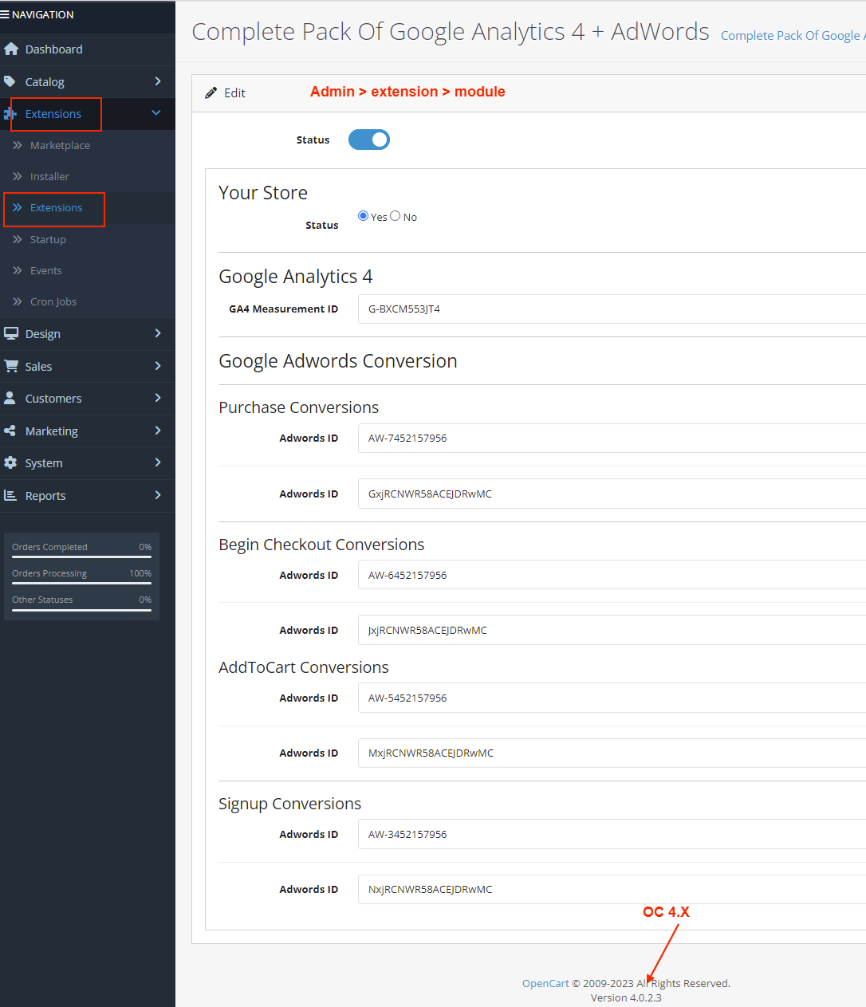Viewport: 866px width, 1007px height.
Task: Click the GA4 Measurement ID field
Action: coord(612,309)
